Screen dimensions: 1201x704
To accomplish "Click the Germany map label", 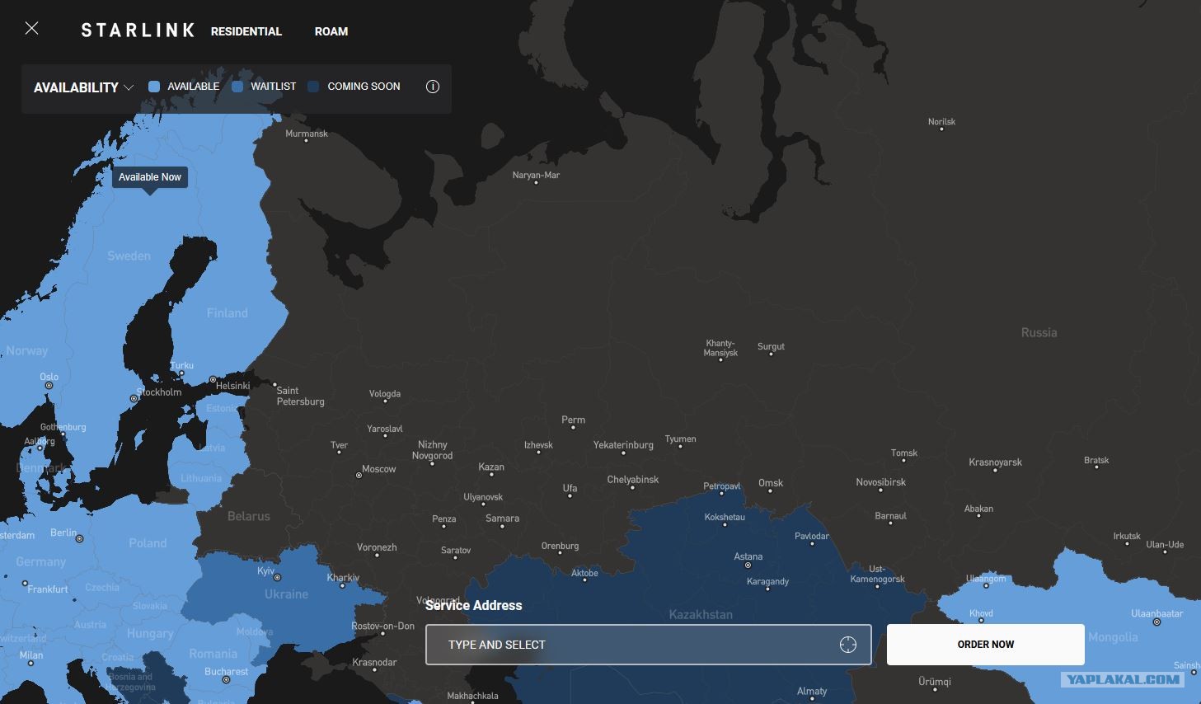I will 40,562.
